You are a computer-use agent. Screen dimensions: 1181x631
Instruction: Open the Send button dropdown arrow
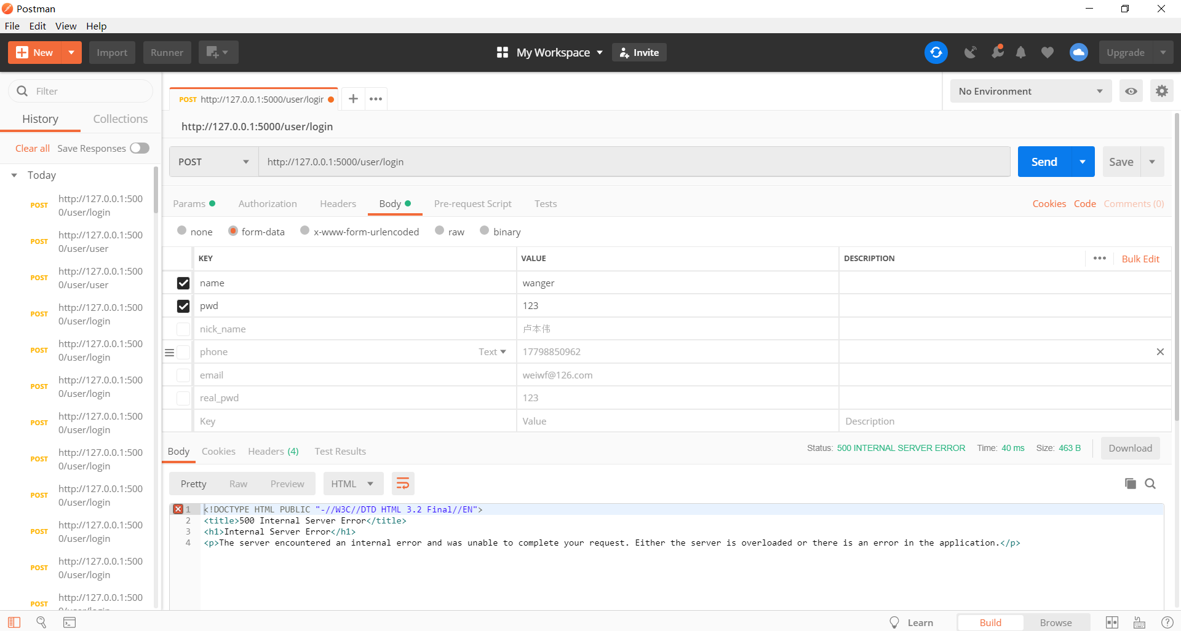[x=1083, y=162]
